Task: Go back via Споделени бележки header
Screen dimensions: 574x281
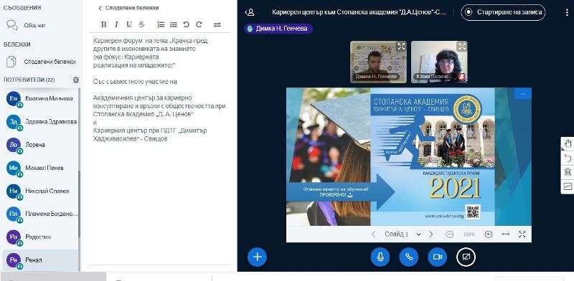Action: coord(128,8)
